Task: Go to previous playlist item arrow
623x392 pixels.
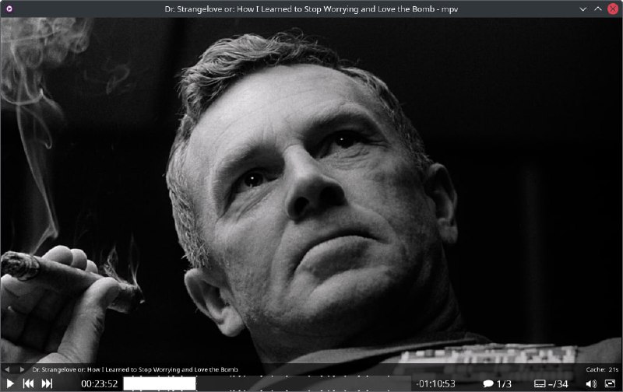Action: click(x=7, y=369)
